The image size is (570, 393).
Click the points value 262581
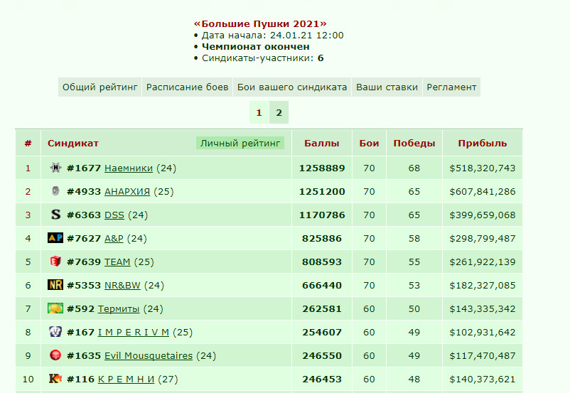(322, 309)
